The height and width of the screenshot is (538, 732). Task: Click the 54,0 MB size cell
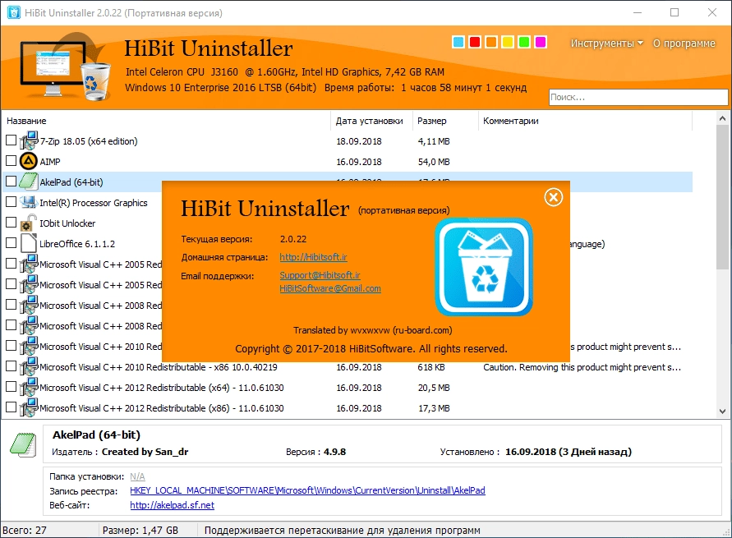pyautogui.click(x=434, y=162)
